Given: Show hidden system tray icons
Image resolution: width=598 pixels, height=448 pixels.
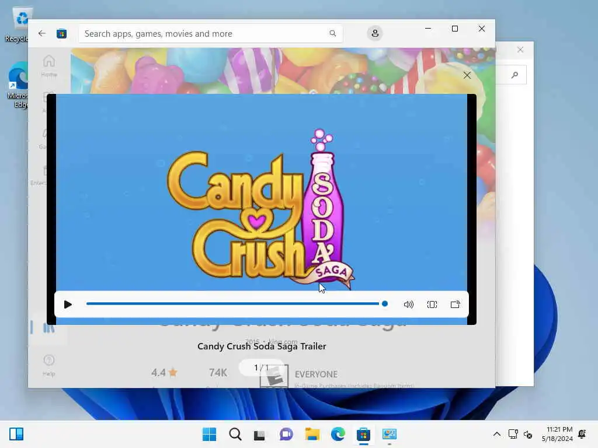Looking at the screenshot, I should tap(496, 434).
